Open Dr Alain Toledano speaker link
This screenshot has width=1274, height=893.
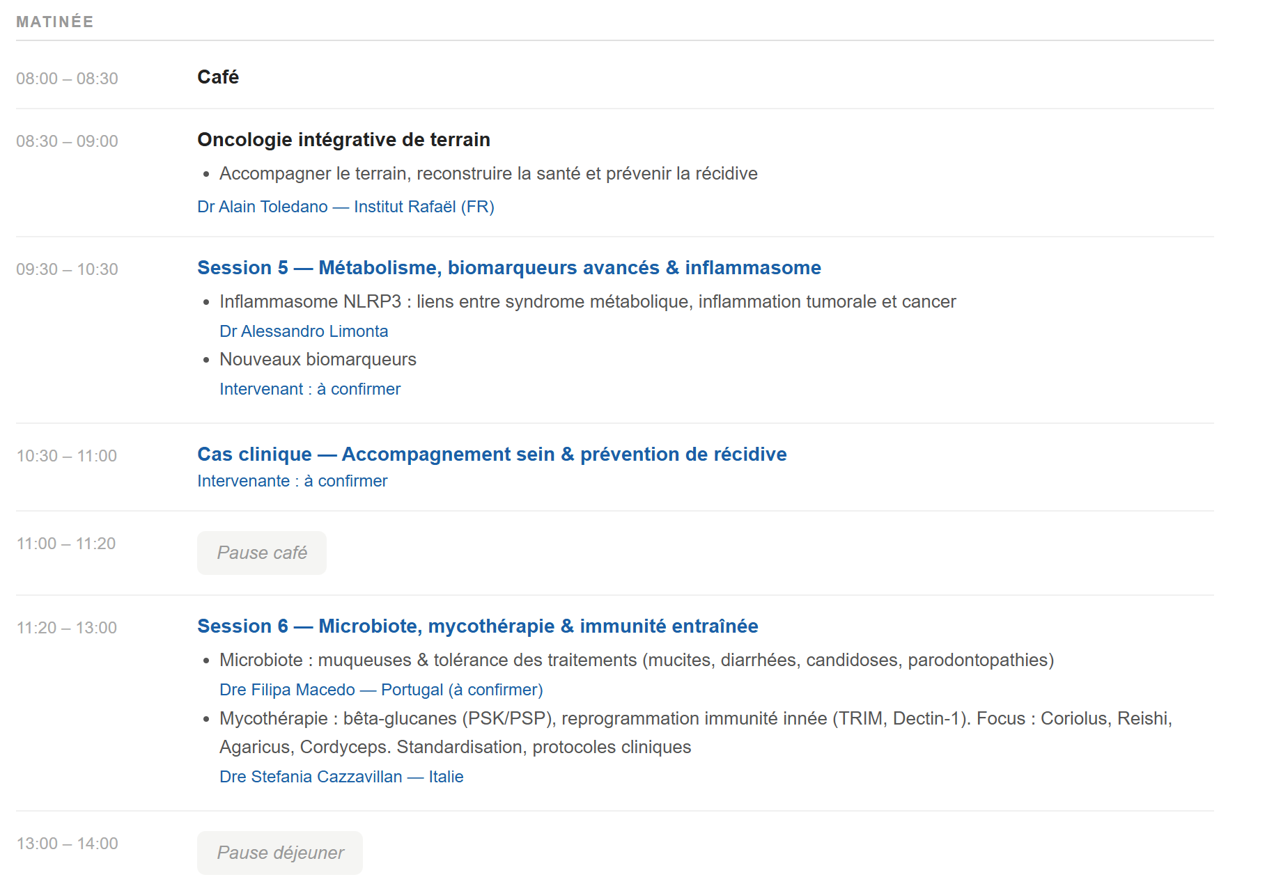click(345, 207)
